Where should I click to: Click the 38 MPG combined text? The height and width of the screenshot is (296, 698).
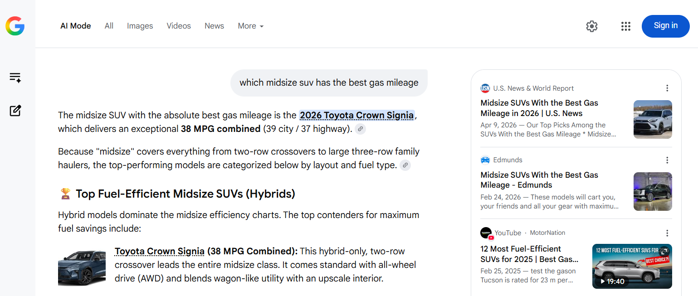coord(220,129)
